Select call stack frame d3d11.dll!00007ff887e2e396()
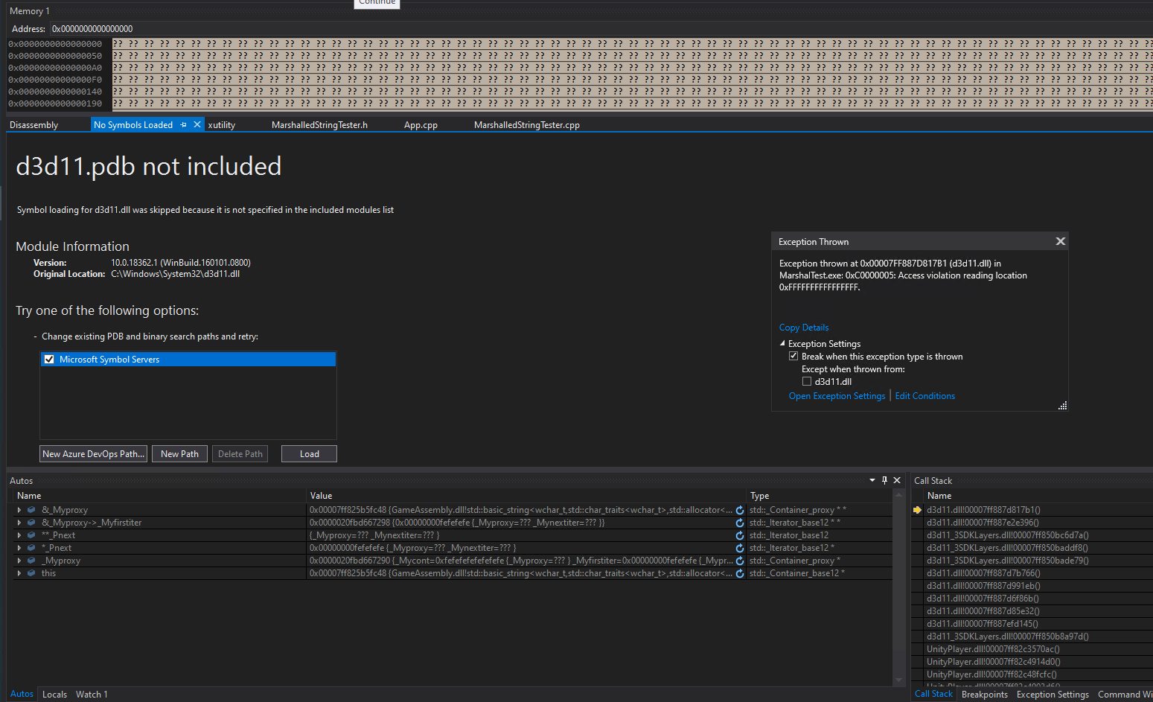 pos(983,523)
